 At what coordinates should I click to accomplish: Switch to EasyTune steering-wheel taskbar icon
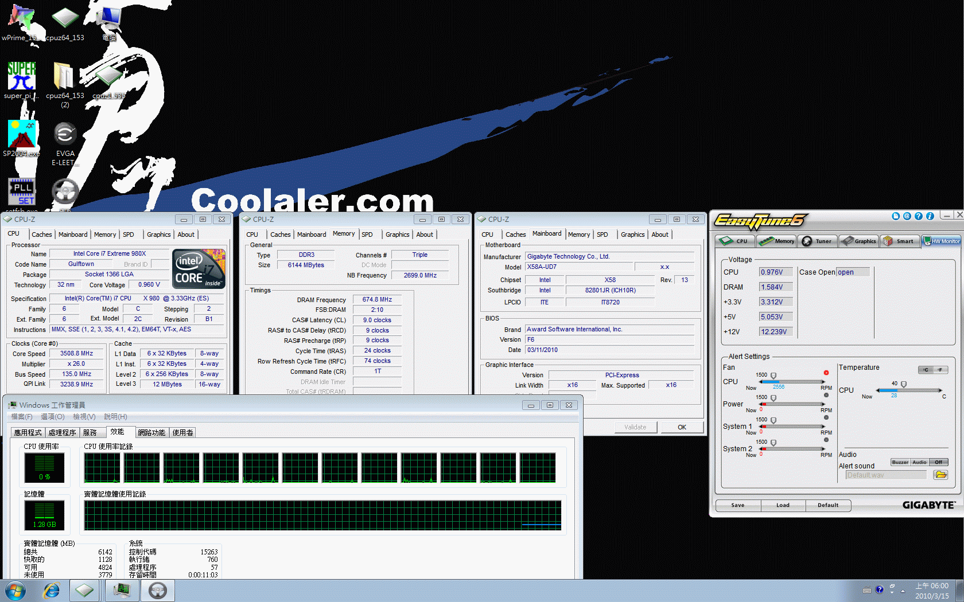pos(157,591)
